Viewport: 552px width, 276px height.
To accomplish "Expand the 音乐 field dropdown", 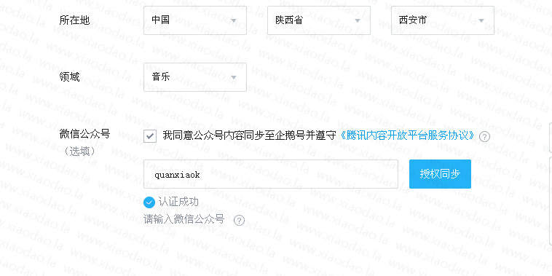I will coord(195,77).
